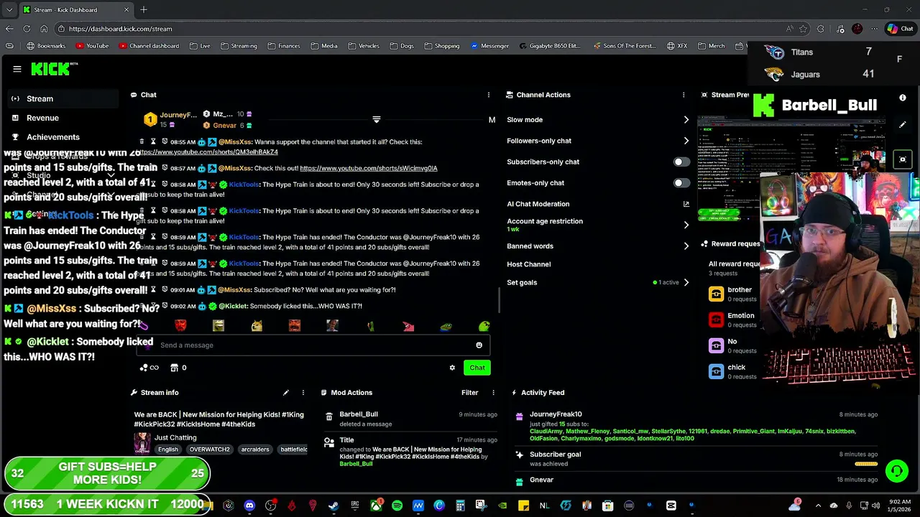920x517 pixels.
Task: Open Mod Actions three-dot menu
Action: 493,393
